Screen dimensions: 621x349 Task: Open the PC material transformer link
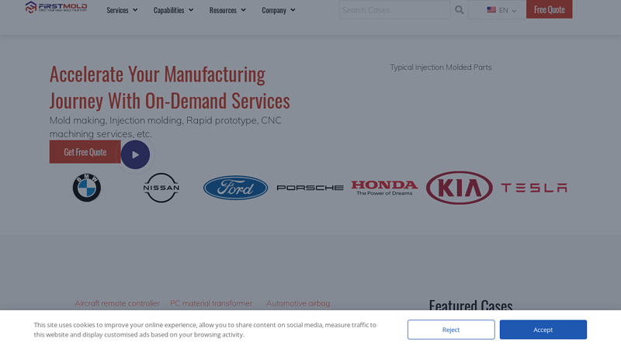coord(211,303)
